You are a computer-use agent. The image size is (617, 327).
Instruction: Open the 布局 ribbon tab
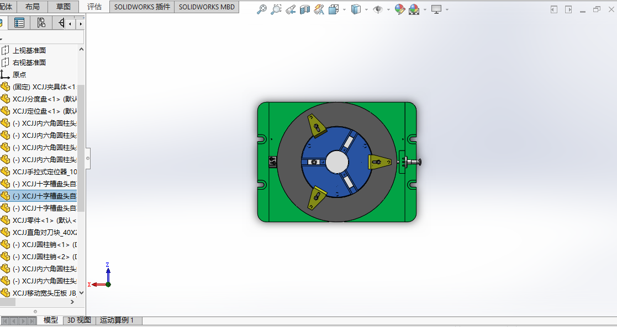[32, 7]
